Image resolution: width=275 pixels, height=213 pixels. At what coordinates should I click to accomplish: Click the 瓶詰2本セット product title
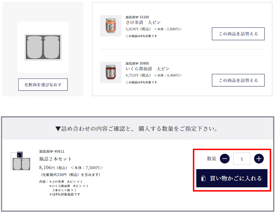[55, 159]
